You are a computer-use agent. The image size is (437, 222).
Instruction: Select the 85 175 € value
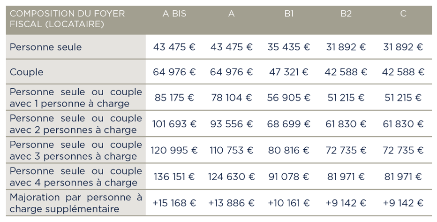click(x=174, y=98)
